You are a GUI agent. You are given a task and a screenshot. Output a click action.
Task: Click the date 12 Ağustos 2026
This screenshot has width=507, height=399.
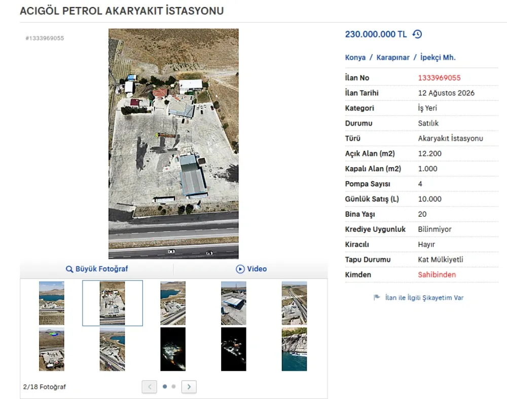[446, 93]
